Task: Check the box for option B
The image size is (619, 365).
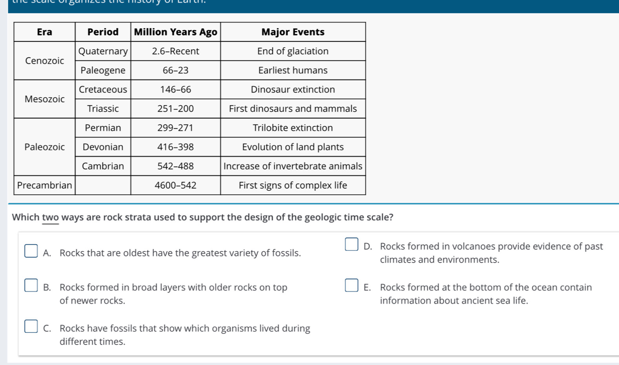Action: click(x=31, y=285)
